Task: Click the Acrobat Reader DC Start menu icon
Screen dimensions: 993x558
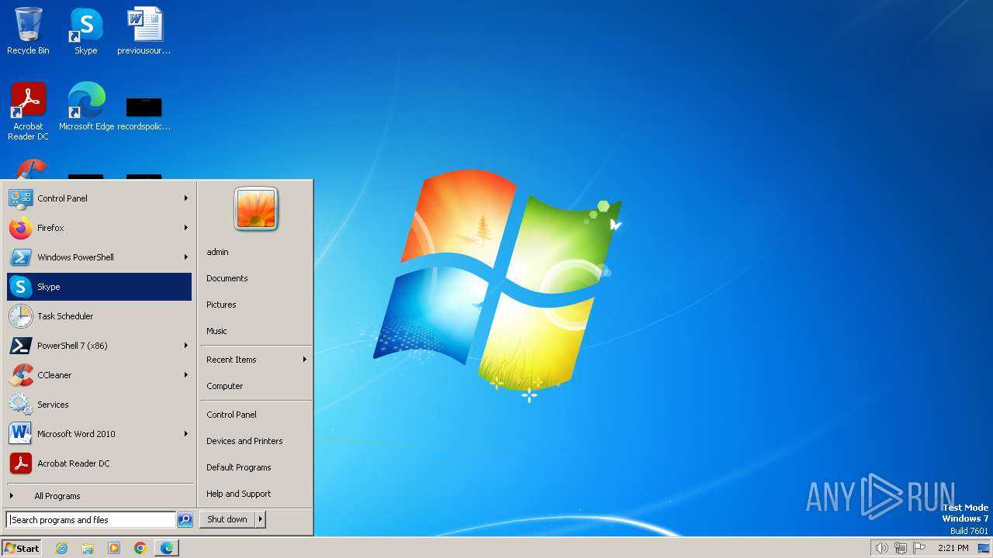Action: 20,463
